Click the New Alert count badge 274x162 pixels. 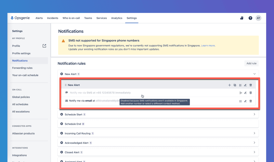click(x=78, y=74)
